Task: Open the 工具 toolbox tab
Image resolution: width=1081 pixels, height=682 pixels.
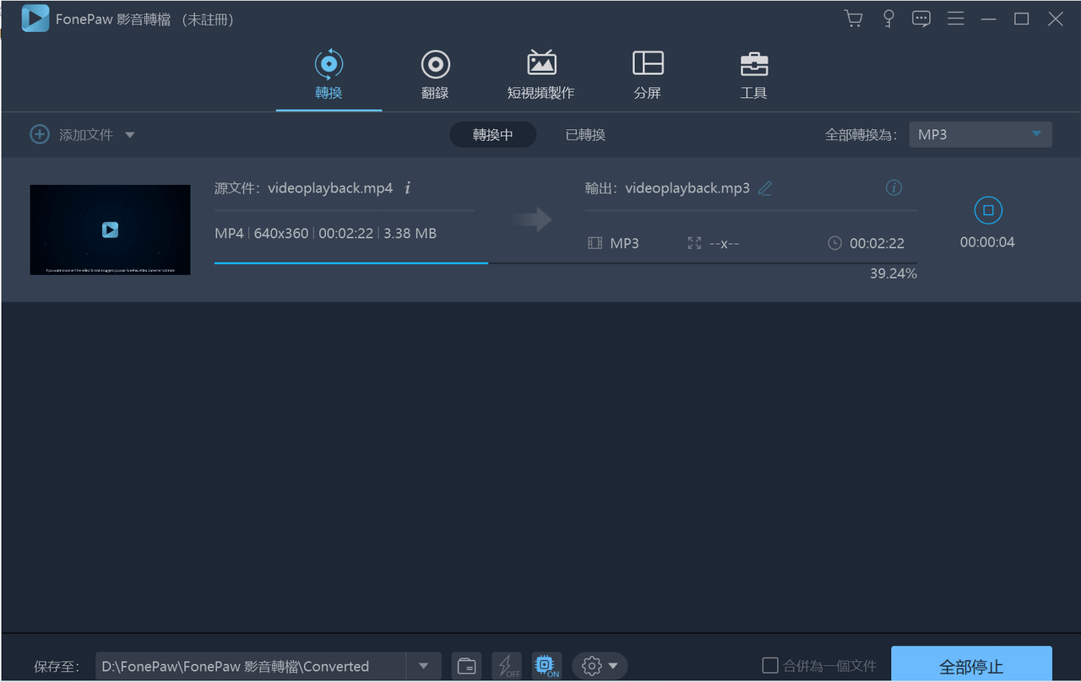Action: tap(753, 75)
